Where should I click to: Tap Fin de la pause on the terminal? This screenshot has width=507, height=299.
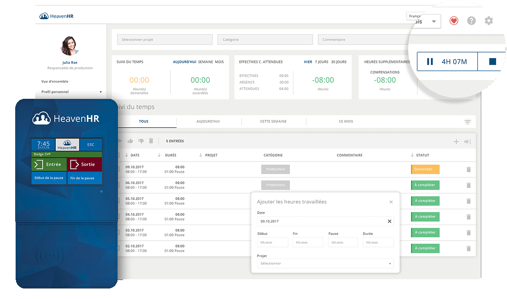[x=84, y=178]
